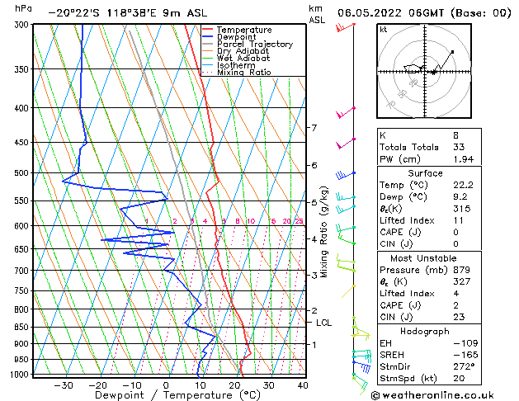519x401 pixels.
Task: Click the EH value −109
Action: point(465,343)
